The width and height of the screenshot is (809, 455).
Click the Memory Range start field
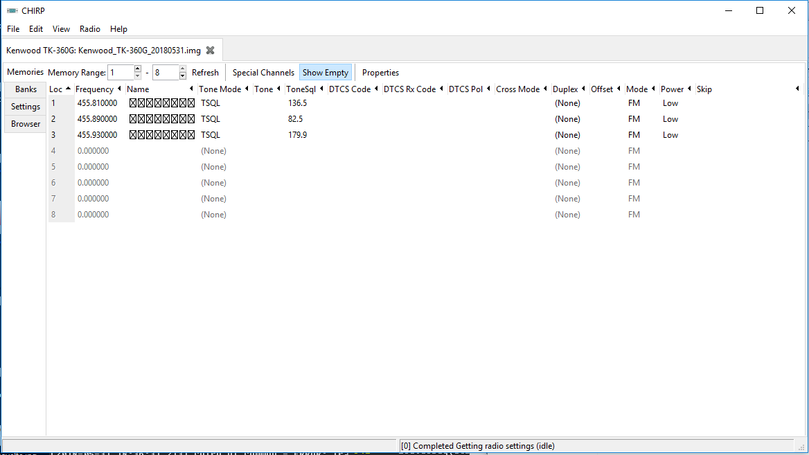coord(121,73)
